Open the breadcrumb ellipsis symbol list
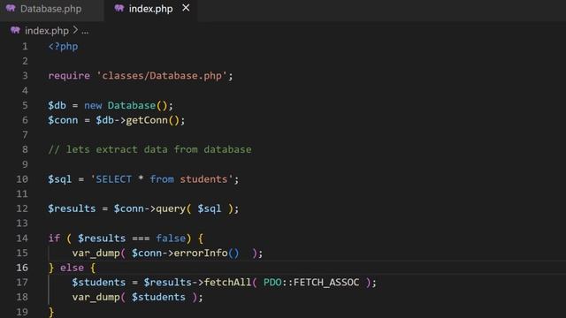The image size is (566, 318). click(85, 32)
